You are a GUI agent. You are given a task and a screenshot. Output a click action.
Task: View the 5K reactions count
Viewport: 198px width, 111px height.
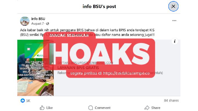tap(28, 101)
